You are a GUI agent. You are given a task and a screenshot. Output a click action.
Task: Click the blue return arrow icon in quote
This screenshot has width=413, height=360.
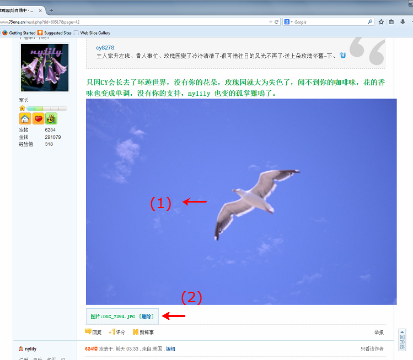[342, 55]
